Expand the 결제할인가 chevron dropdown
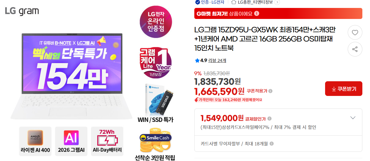The width and height of the screenshot is (370, 161). pyautogui.click(x=353, y=118)
